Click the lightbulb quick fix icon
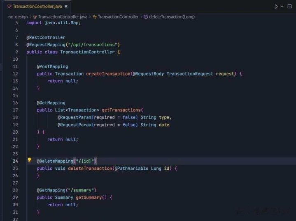The width and height of the screenshot is (296, 221). coord(29,160)
